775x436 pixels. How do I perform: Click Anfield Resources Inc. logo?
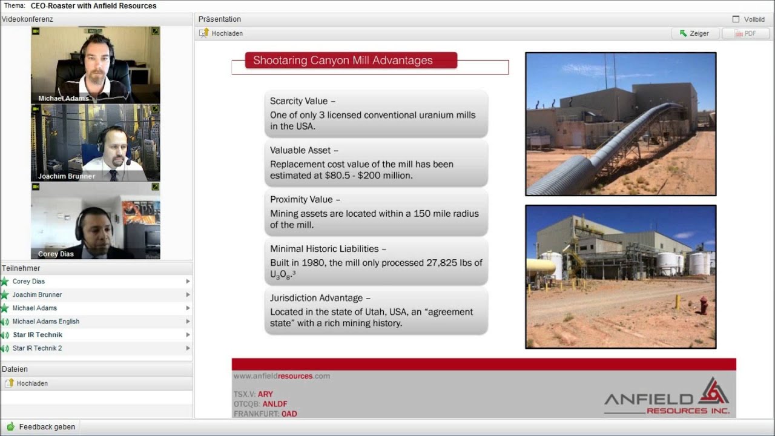point(667,396)
